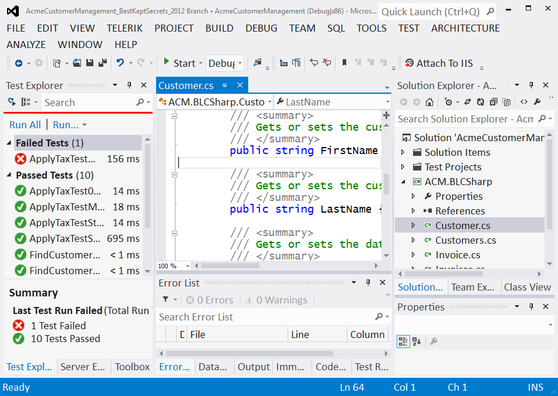This screenshot has height=396, width=558.
Task: Click the Categorized icon in Properties panel
Action: click(403, 342)
